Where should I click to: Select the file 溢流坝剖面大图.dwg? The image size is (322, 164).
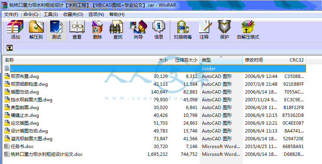coord(32,138)
